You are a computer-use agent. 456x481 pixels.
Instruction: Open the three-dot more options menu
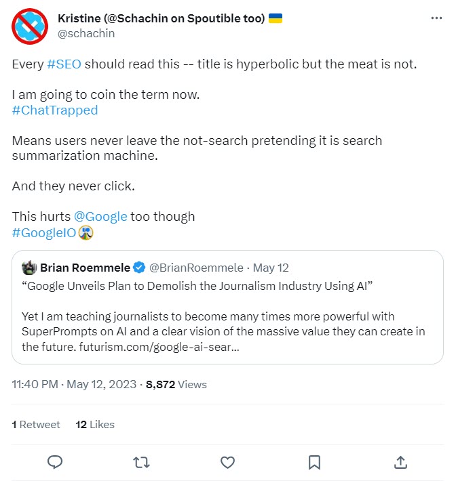(436, 18)
